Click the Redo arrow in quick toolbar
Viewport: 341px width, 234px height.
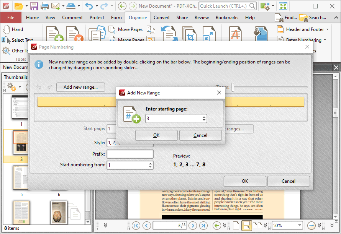104,6
